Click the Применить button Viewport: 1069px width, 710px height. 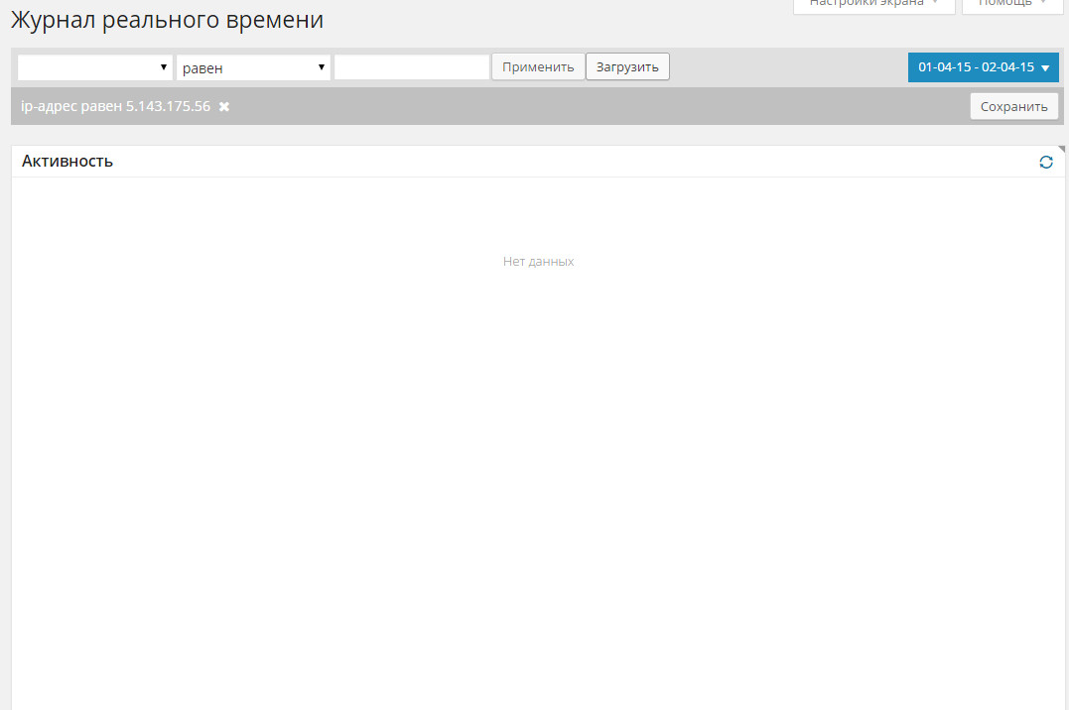coord(538,66)
